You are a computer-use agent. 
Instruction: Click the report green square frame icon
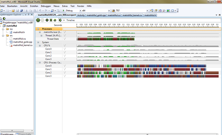coord(51,20)
